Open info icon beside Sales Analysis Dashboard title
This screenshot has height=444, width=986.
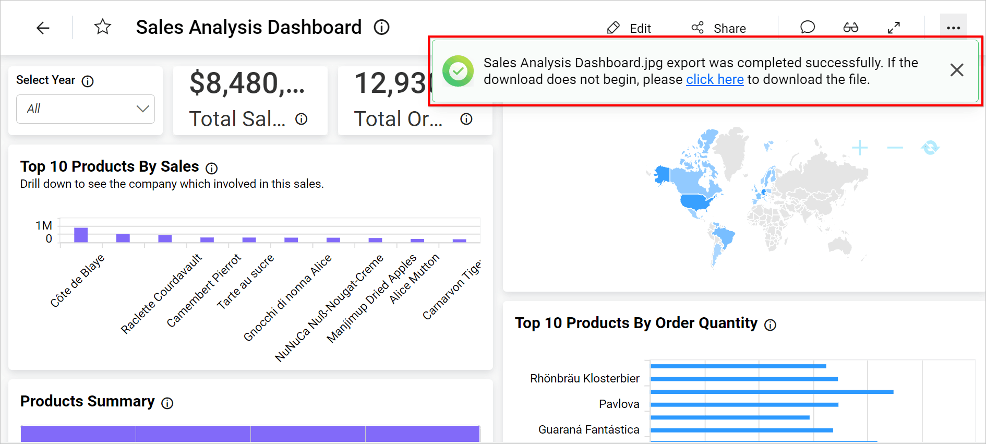(x=381, y=27)
